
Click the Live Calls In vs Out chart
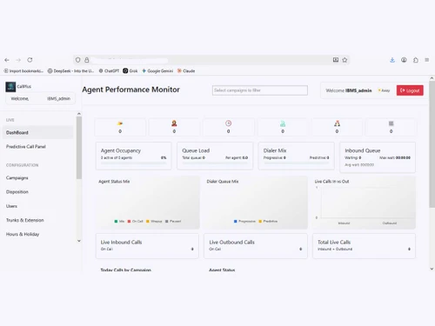pos(364,203)
